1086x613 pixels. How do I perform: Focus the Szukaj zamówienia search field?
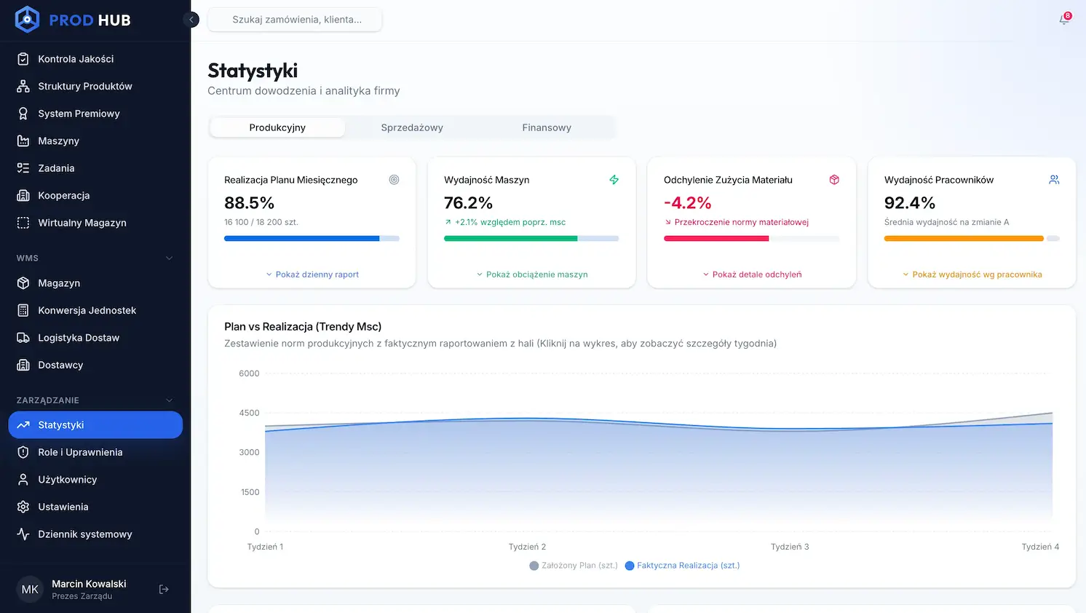click(x=295, y=20)
